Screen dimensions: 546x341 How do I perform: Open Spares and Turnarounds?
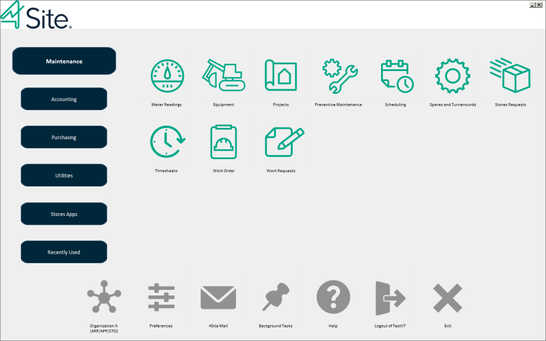pyautogui.click(x=452, y=76)
